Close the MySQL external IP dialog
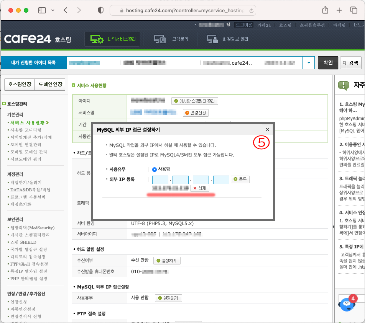The image size is (365, 323). (x=268, y=130)
